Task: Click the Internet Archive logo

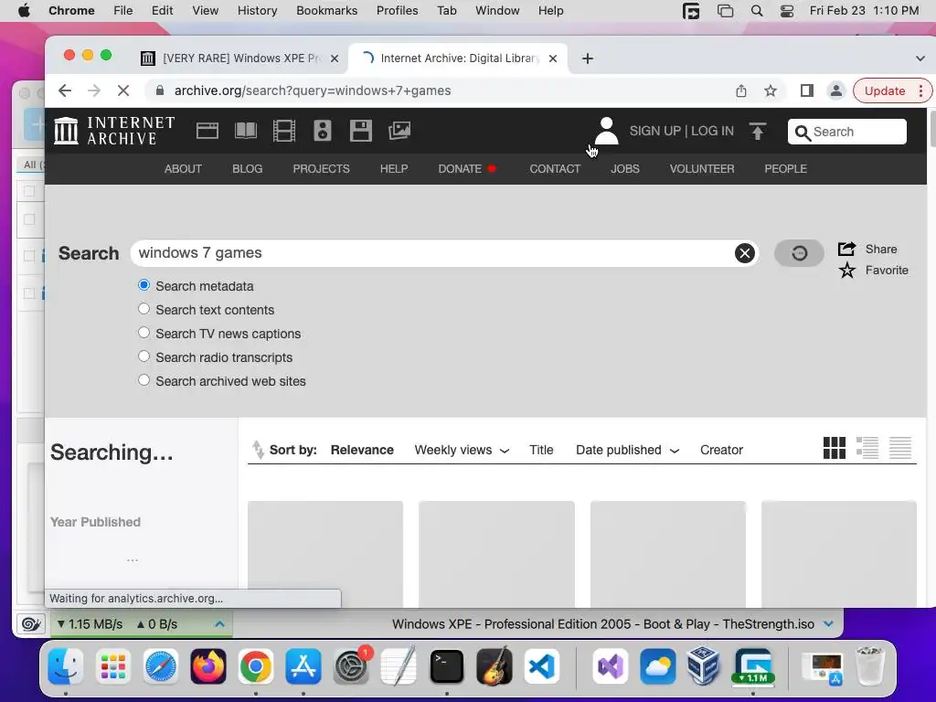Action: 114,131
